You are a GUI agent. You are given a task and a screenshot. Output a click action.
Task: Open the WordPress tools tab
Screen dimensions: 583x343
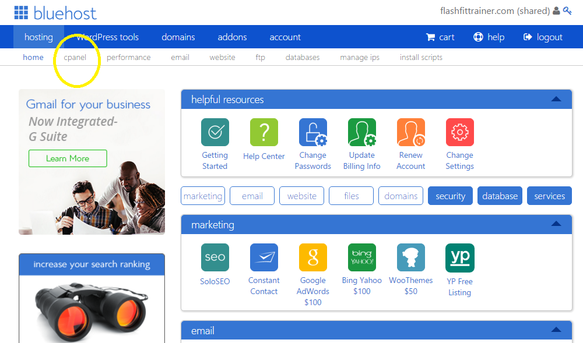pyautogui.click(x=107, y=37)
